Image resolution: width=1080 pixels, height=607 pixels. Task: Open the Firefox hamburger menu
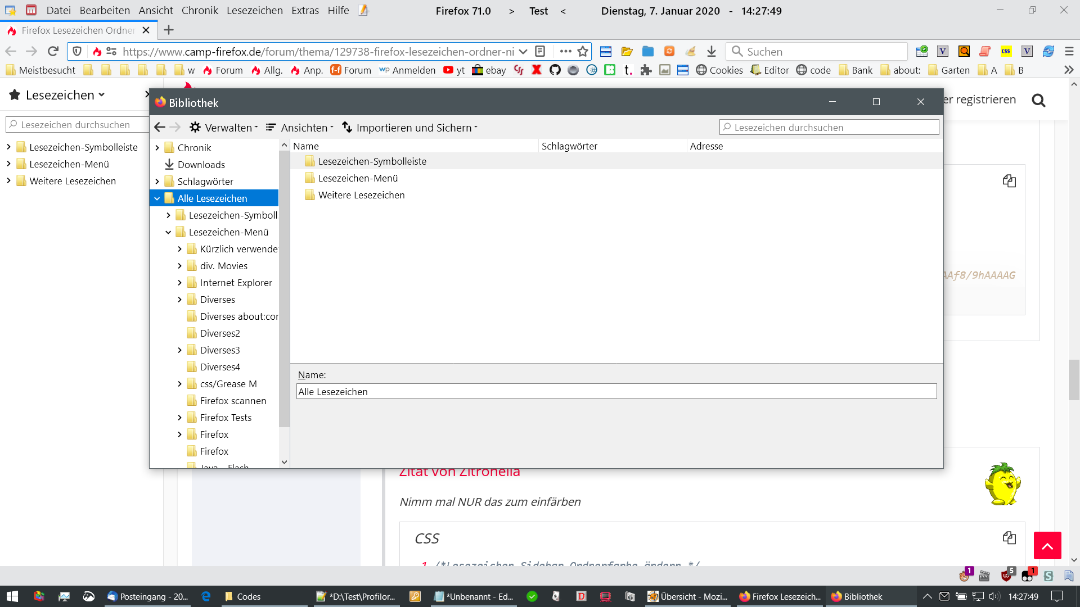(x=1069, y=51)
